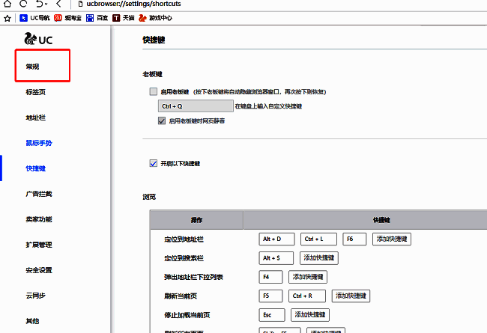
Task: Click the Ctrl + R shortcut box
Action: pos(307,296)
